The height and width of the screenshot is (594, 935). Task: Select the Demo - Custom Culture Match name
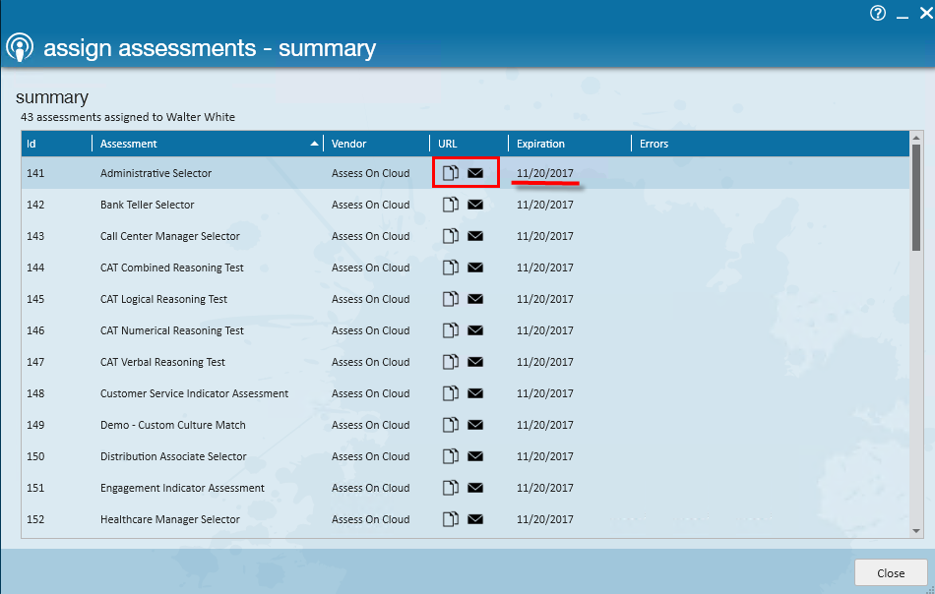173,425
